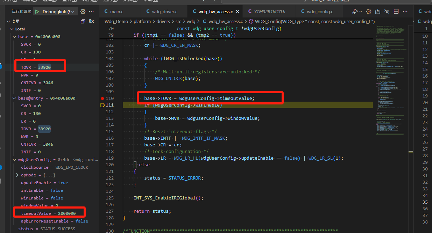Screen dimensions: 432x233
Task: Click the base->CR = cr; statement
Action: 163,145
